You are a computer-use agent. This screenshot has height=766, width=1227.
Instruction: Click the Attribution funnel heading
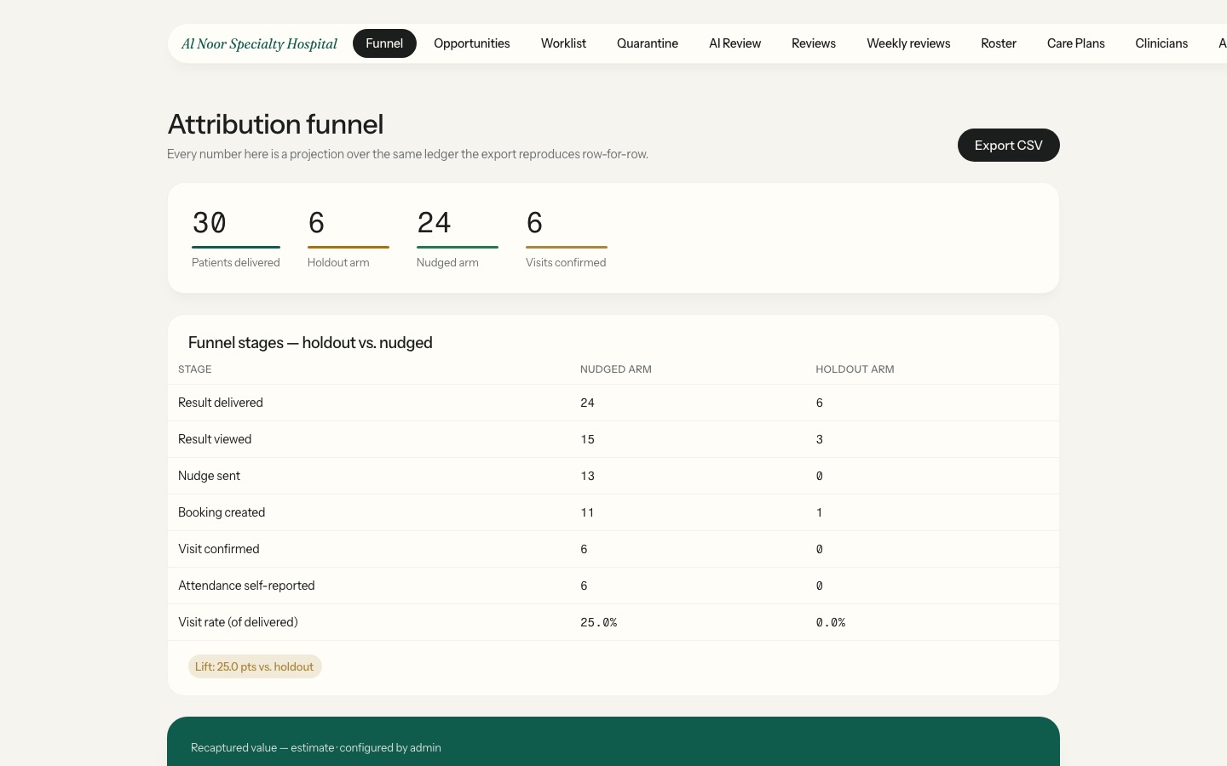(x=275, y=124)
